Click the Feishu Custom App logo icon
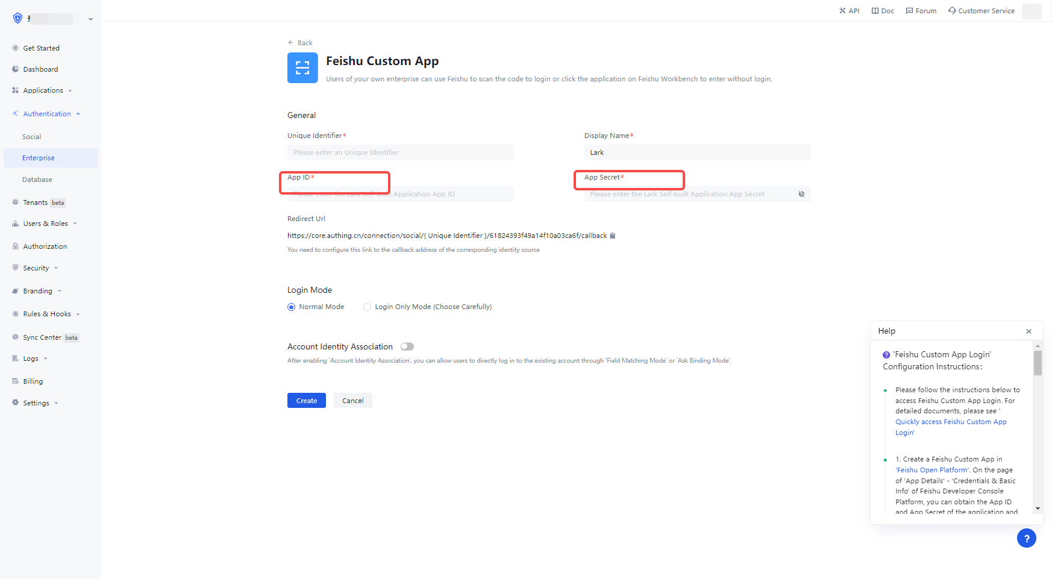Viewport: 1052px width, 579px height. coord(302,67)
